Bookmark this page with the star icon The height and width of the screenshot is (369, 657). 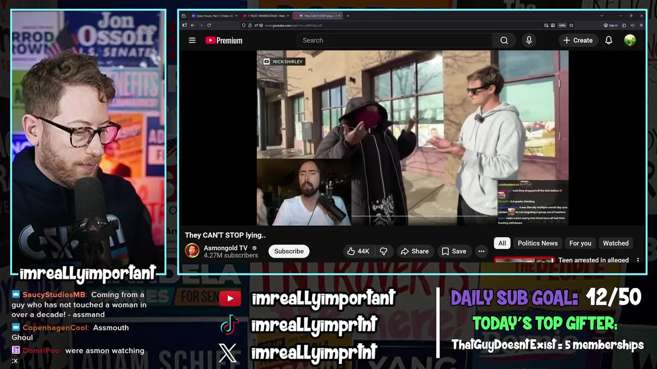[x=571, y=25]
